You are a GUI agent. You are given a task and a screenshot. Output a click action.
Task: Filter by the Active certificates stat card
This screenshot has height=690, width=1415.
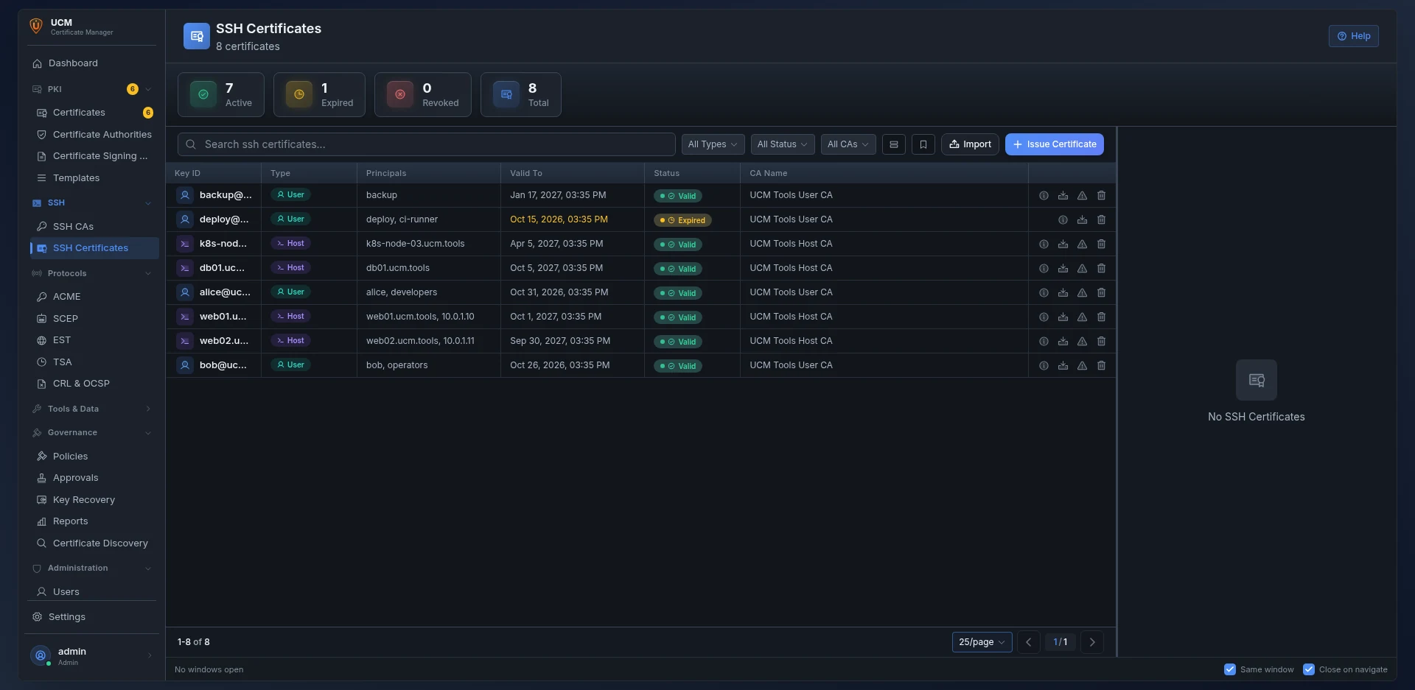pyautogui.click(x=221, y=94)
